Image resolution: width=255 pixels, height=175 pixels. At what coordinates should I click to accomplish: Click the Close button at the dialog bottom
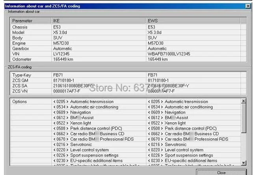[221, 172]
